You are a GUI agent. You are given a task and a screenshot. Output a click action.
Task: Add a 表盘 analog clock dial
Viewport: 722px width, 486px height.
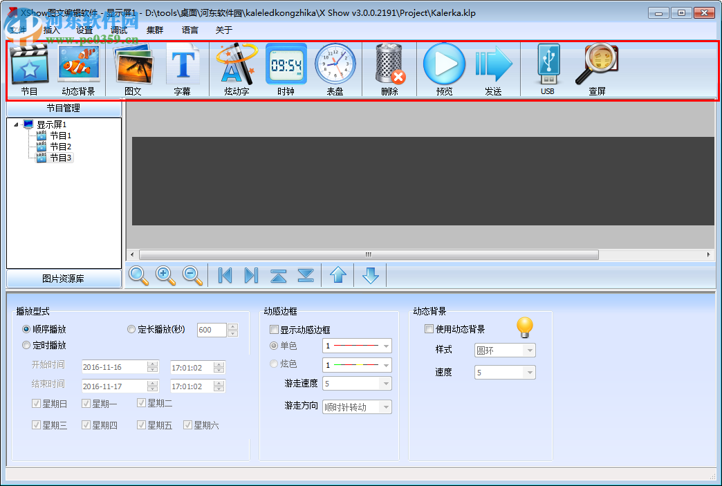(x=335, y=66)
